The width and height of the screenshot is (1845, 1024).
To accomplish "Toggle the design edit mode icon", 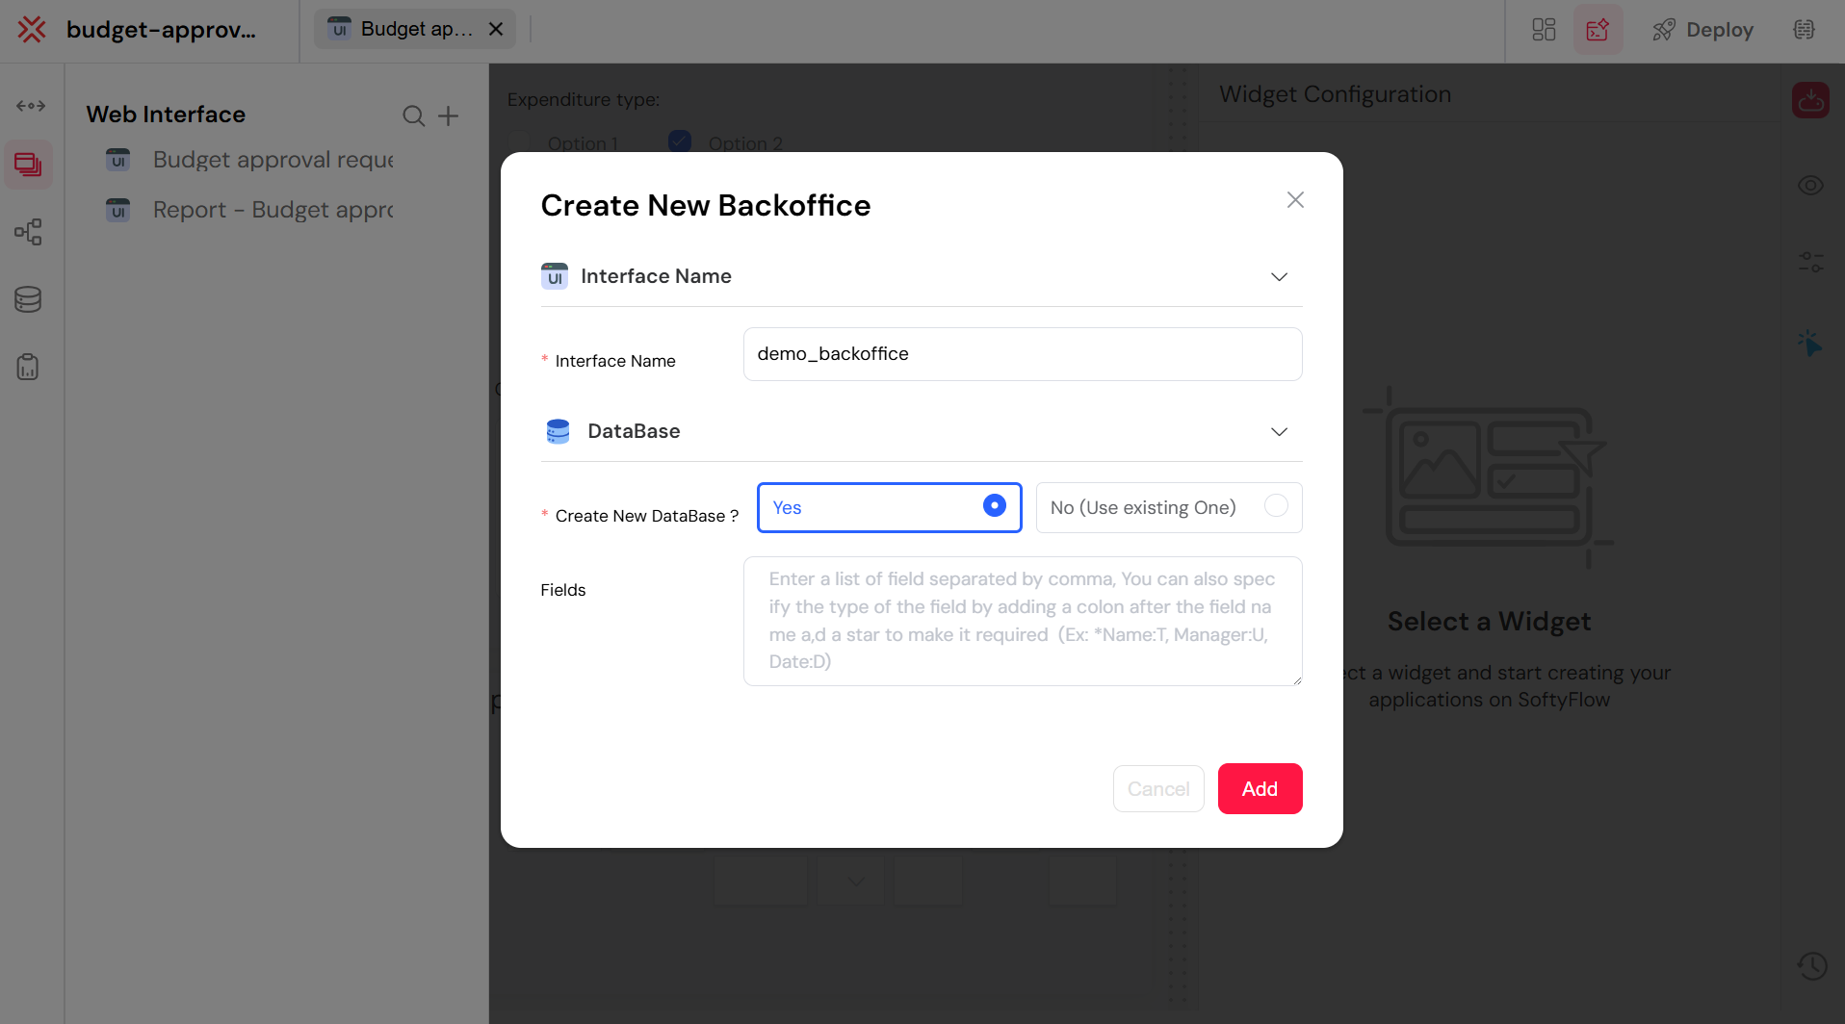I will pos(1598,30).
